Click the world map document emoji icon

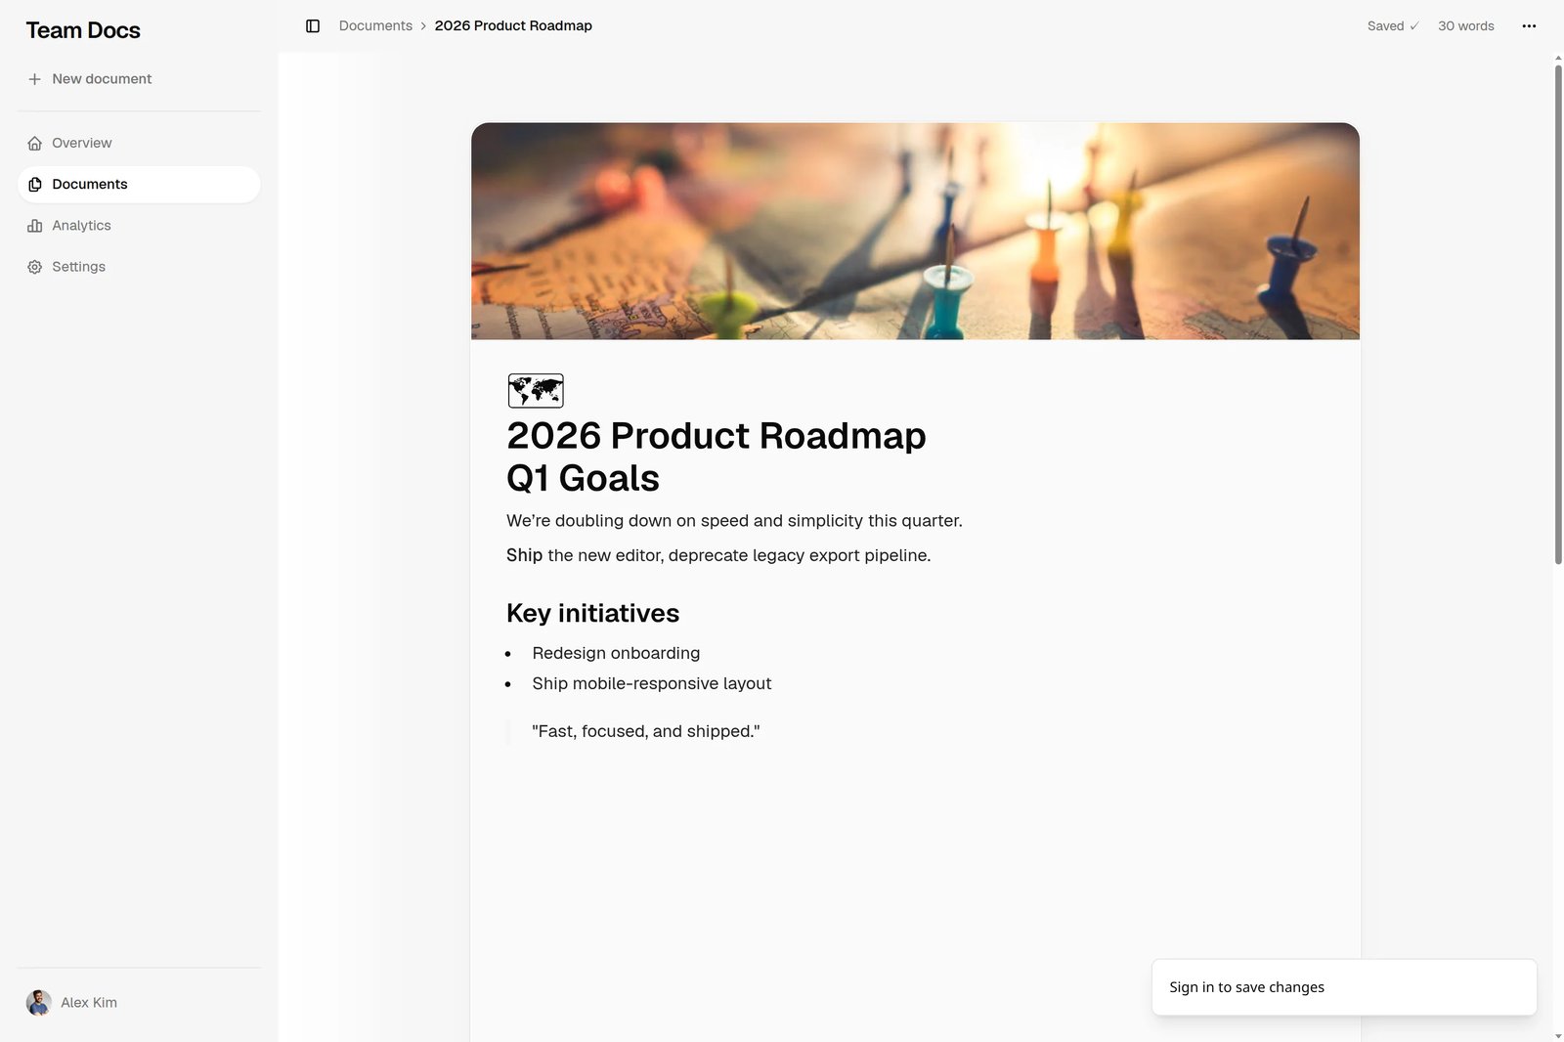pos(536,391)
